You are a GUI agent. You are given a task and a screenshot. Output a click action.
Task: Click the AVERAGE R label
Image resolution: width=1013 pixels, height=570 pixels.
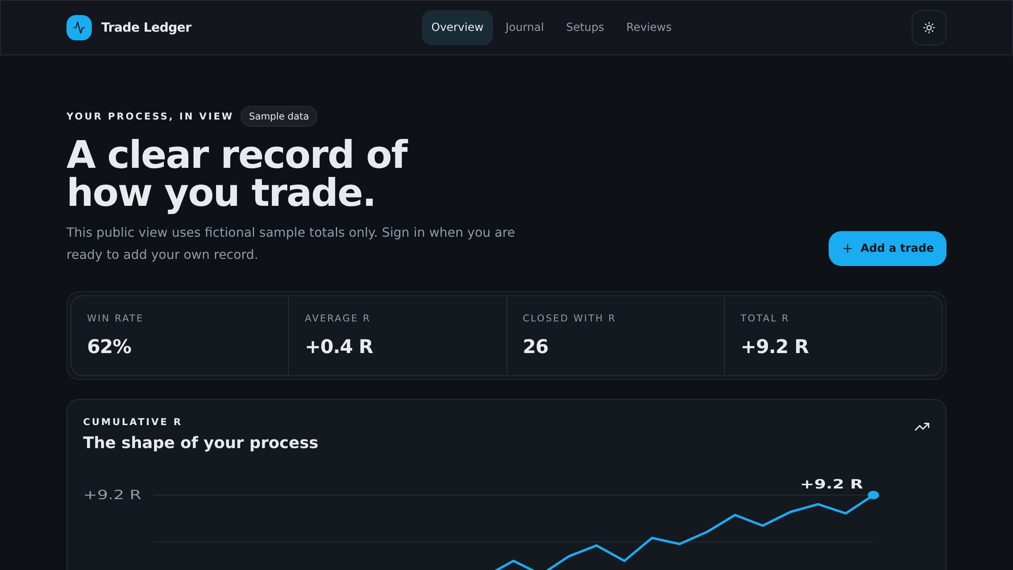pos(337,318)
